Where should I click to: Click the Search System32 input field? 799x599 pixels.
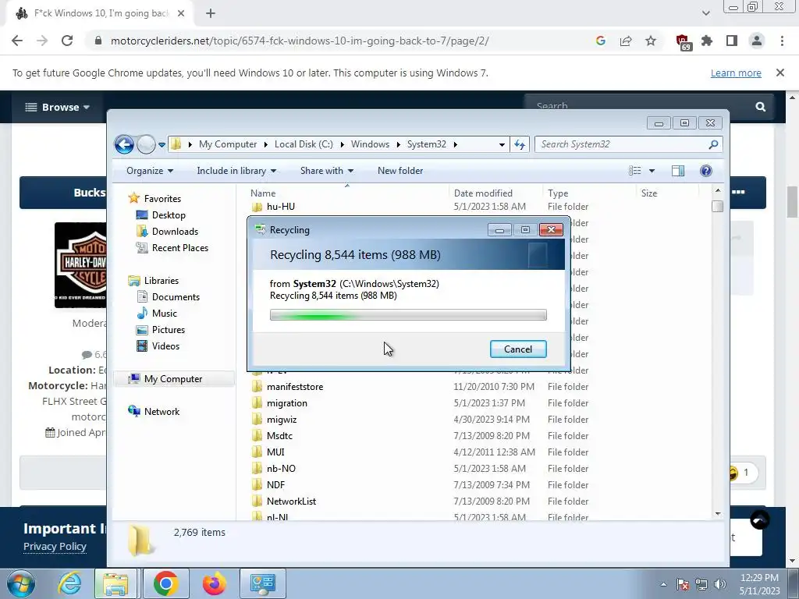tap(622, 144)
